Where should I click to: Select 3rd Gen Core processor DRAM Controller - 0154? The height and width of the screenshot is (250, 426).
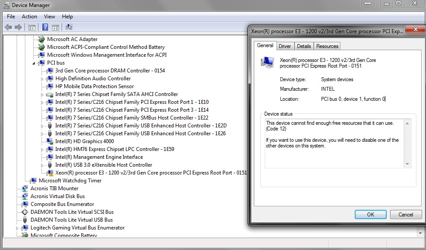[110, 71]
